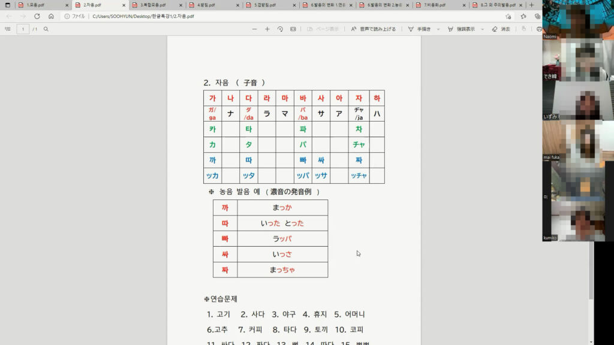
Task: Toggle the 消去 eraser tool
Action: (501, 29)
